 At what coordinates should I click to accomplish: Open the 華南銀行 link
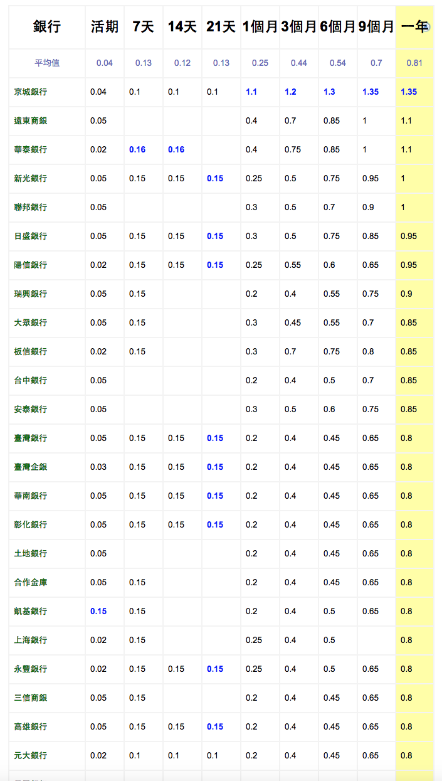[31, 496]
